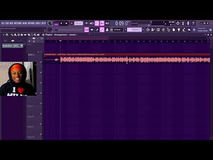Screen dimensions: 213x160
Task: Select the playlist slip tool
Action: [x=25, y=35]
